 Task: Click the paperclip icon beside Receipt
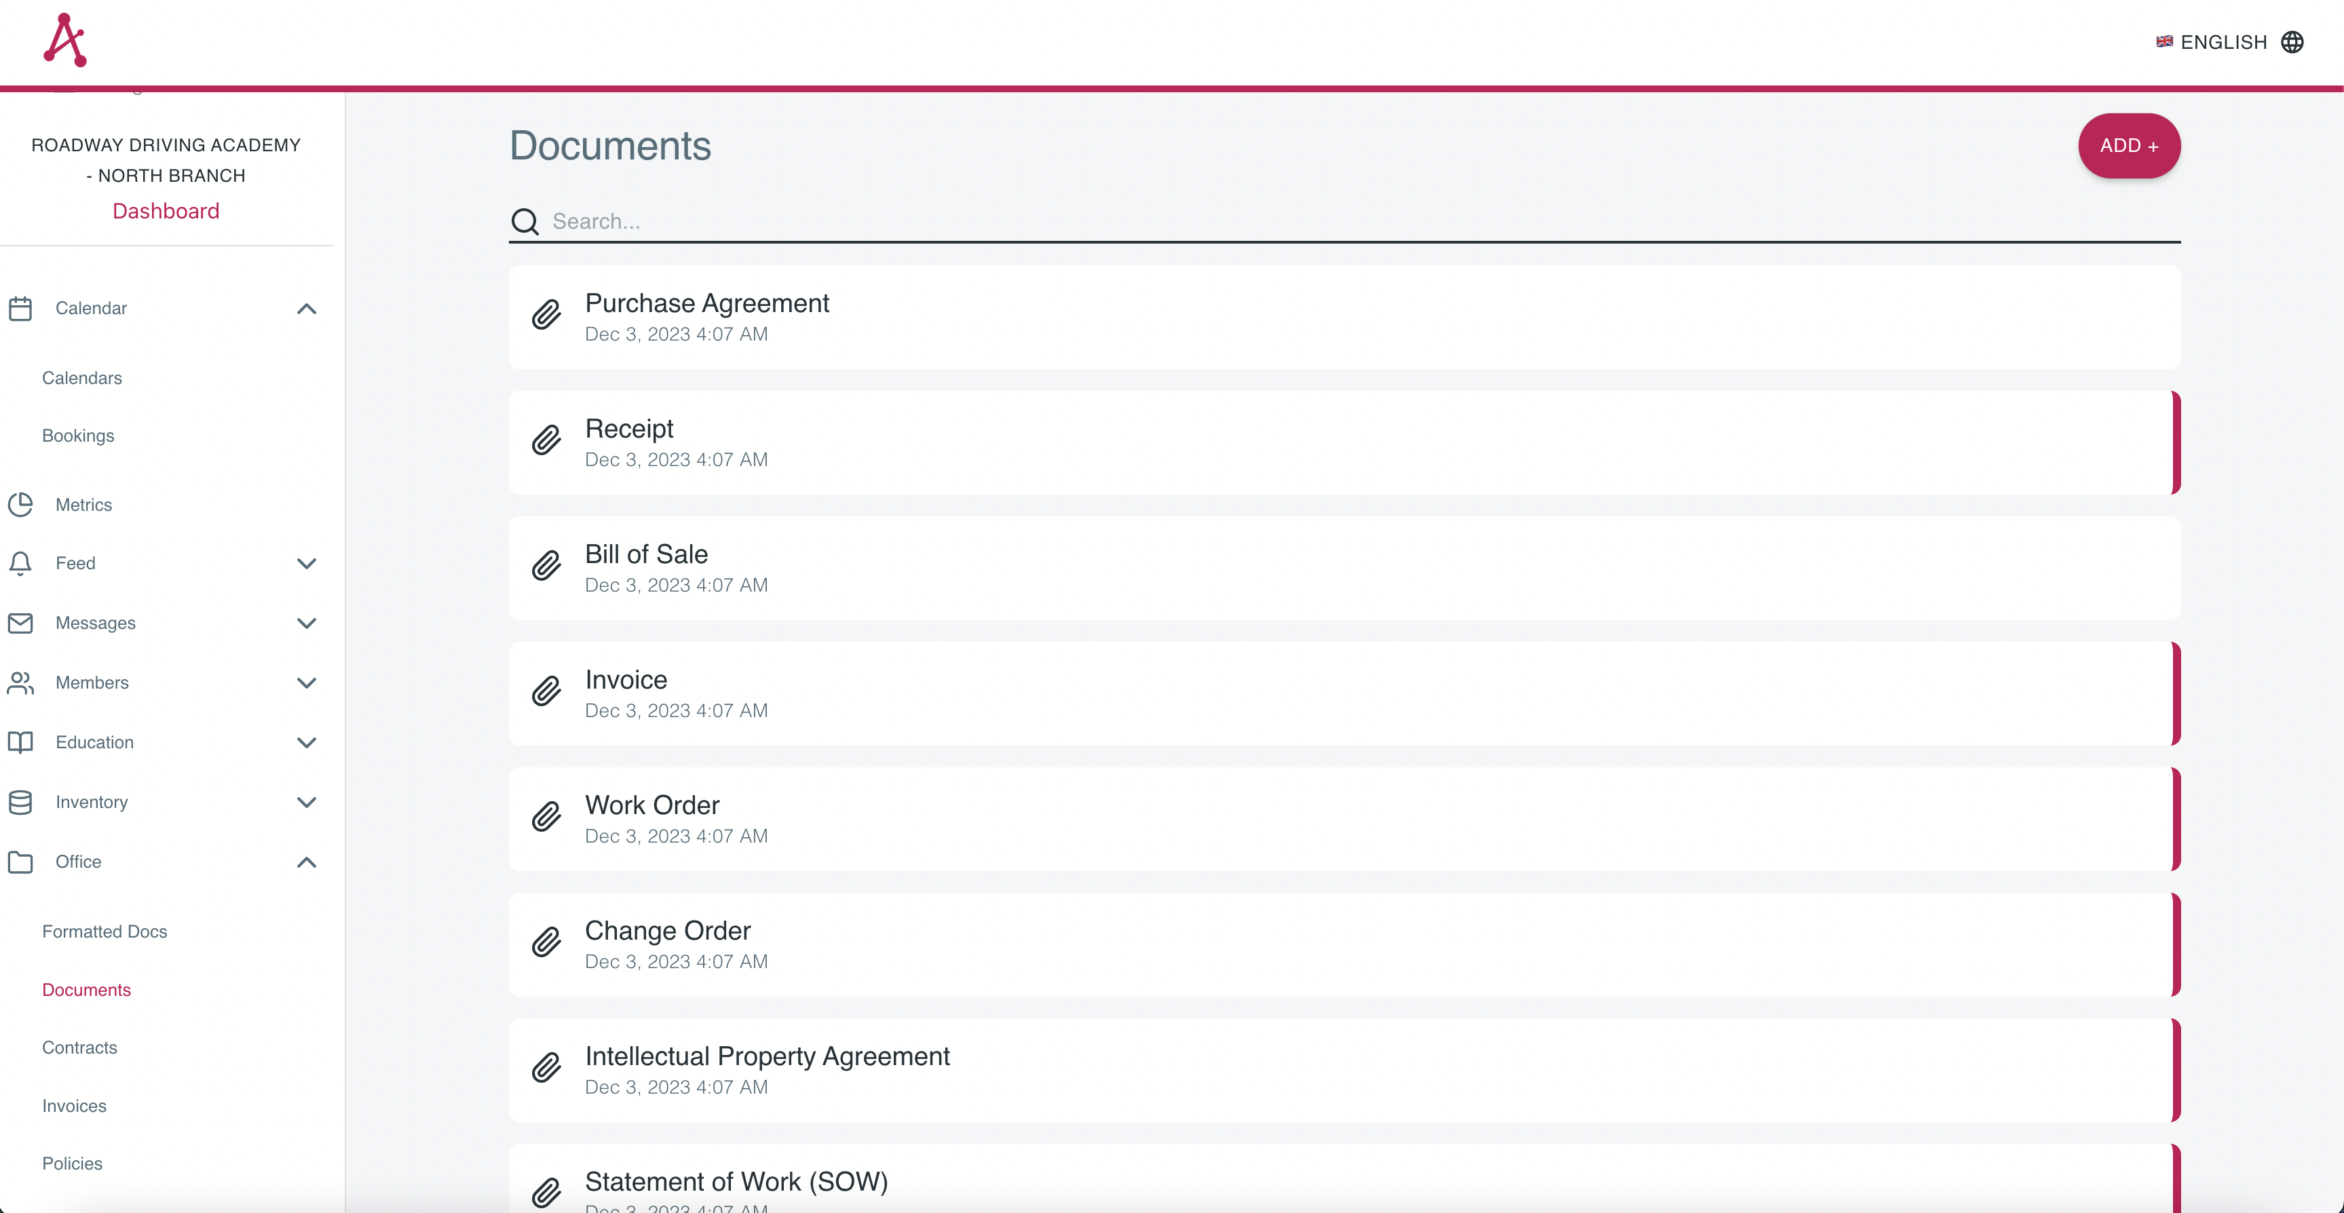546,442
